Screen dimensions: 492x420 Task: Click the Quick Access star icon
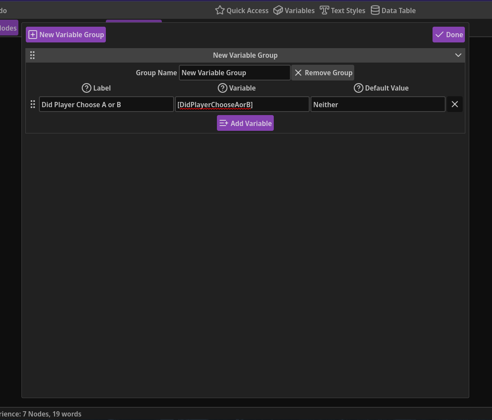pos(220,10)
